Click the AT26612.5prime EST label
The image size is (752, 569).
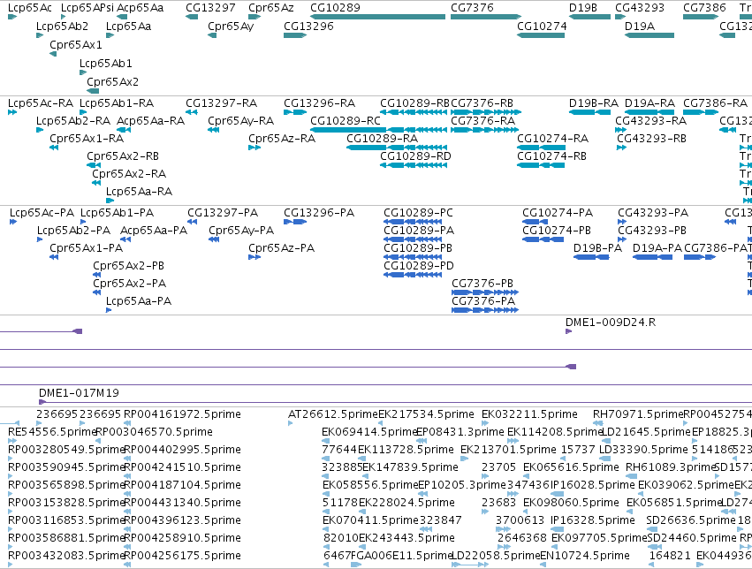(333, 414)
